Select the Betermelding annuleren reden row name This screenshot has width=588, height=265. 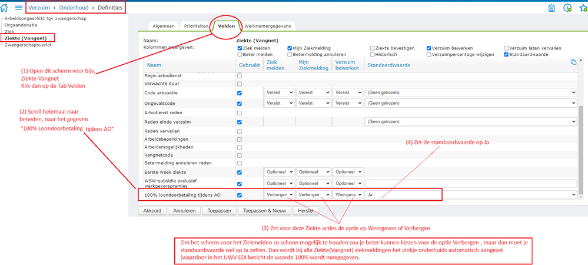tap(178, 163)
